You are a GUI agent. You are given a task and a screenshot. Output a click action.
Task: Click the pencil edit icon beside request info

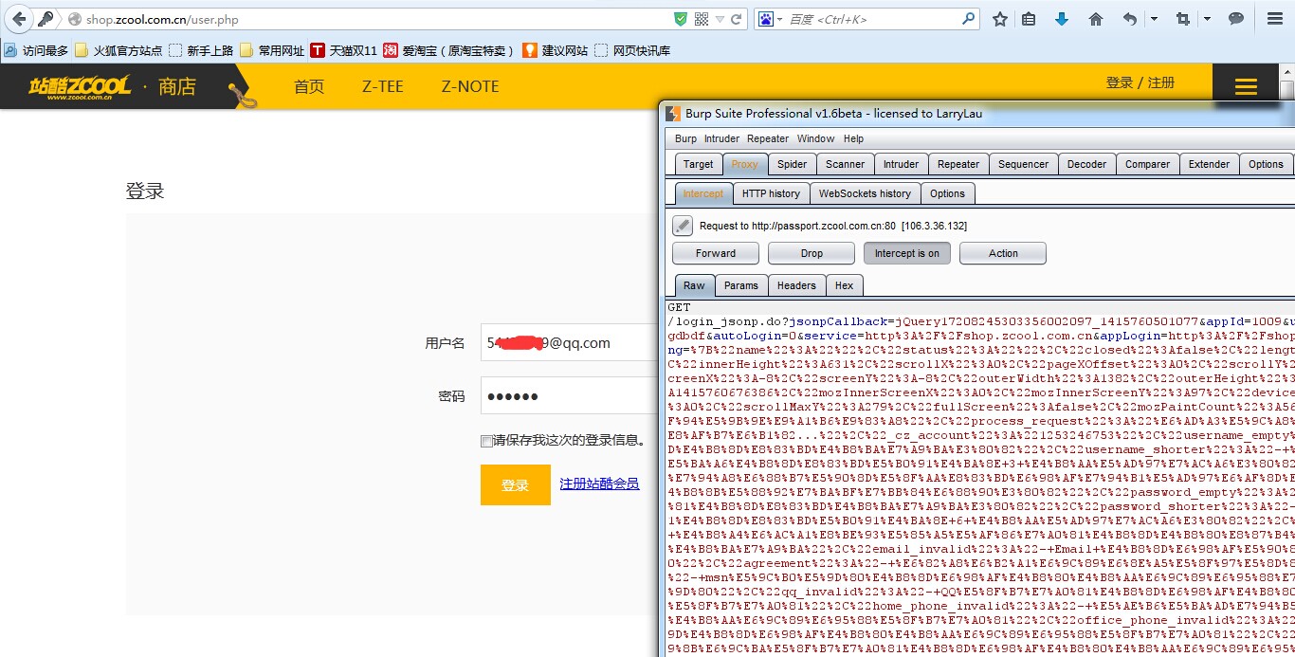pyautogui.click(x=683, y=226)
